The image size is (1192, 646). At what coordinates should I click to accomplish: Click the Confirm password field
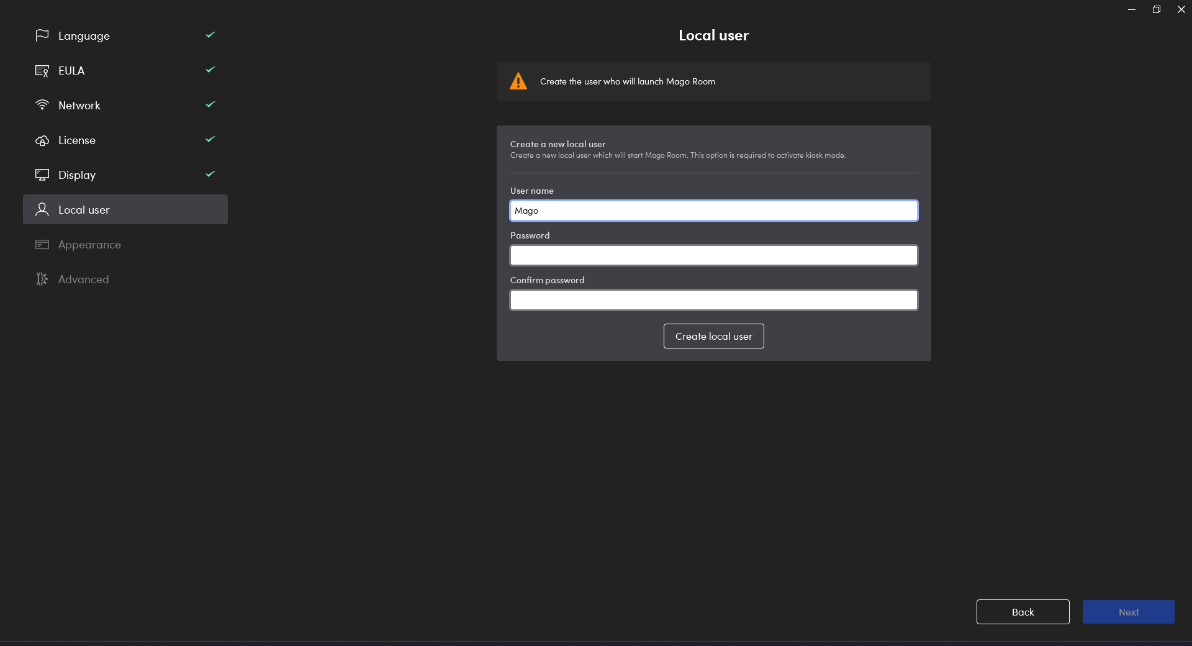coord(713,300)
